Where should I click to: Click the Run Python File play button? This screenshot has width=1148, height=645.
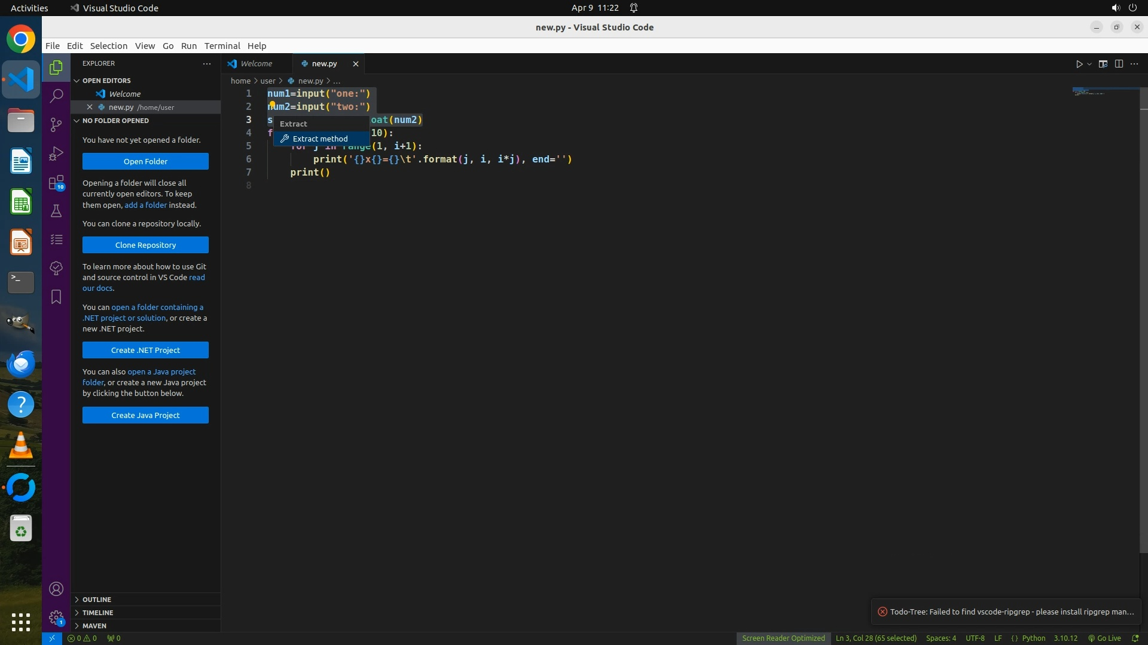[x=1079, y=64]
